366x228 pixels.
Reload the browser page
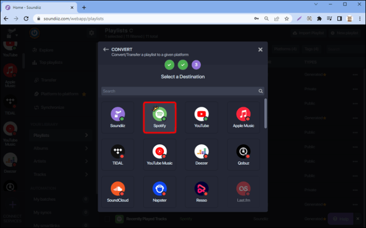[26, 19]
